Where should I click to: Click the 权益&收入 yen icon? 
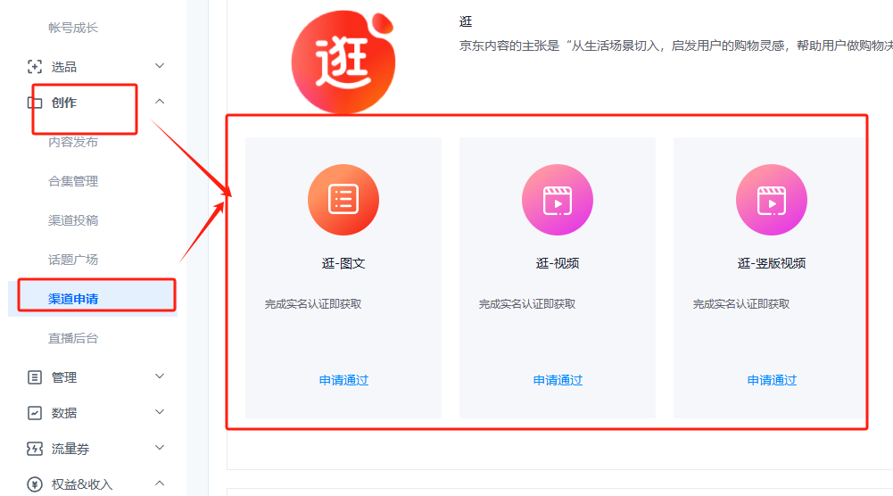(35, 484)
